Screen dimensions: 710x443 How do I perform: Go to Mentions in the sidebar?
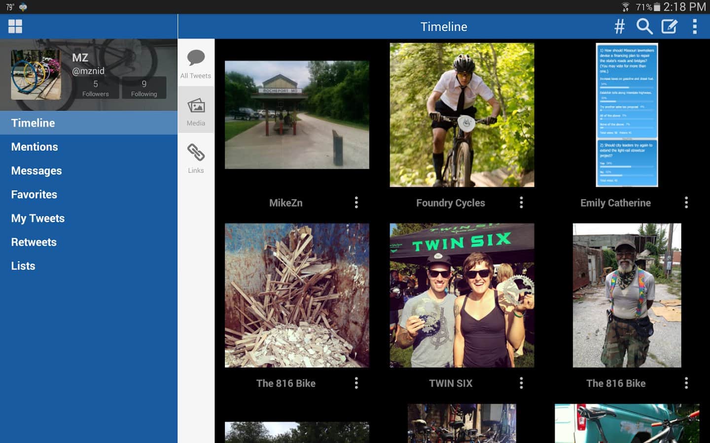click(35, 147)
